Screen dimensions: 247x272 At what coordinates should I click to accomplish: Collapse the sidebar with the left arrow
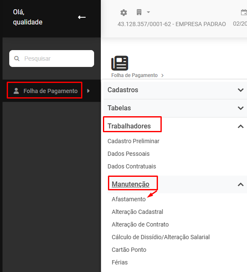point(81,17)
